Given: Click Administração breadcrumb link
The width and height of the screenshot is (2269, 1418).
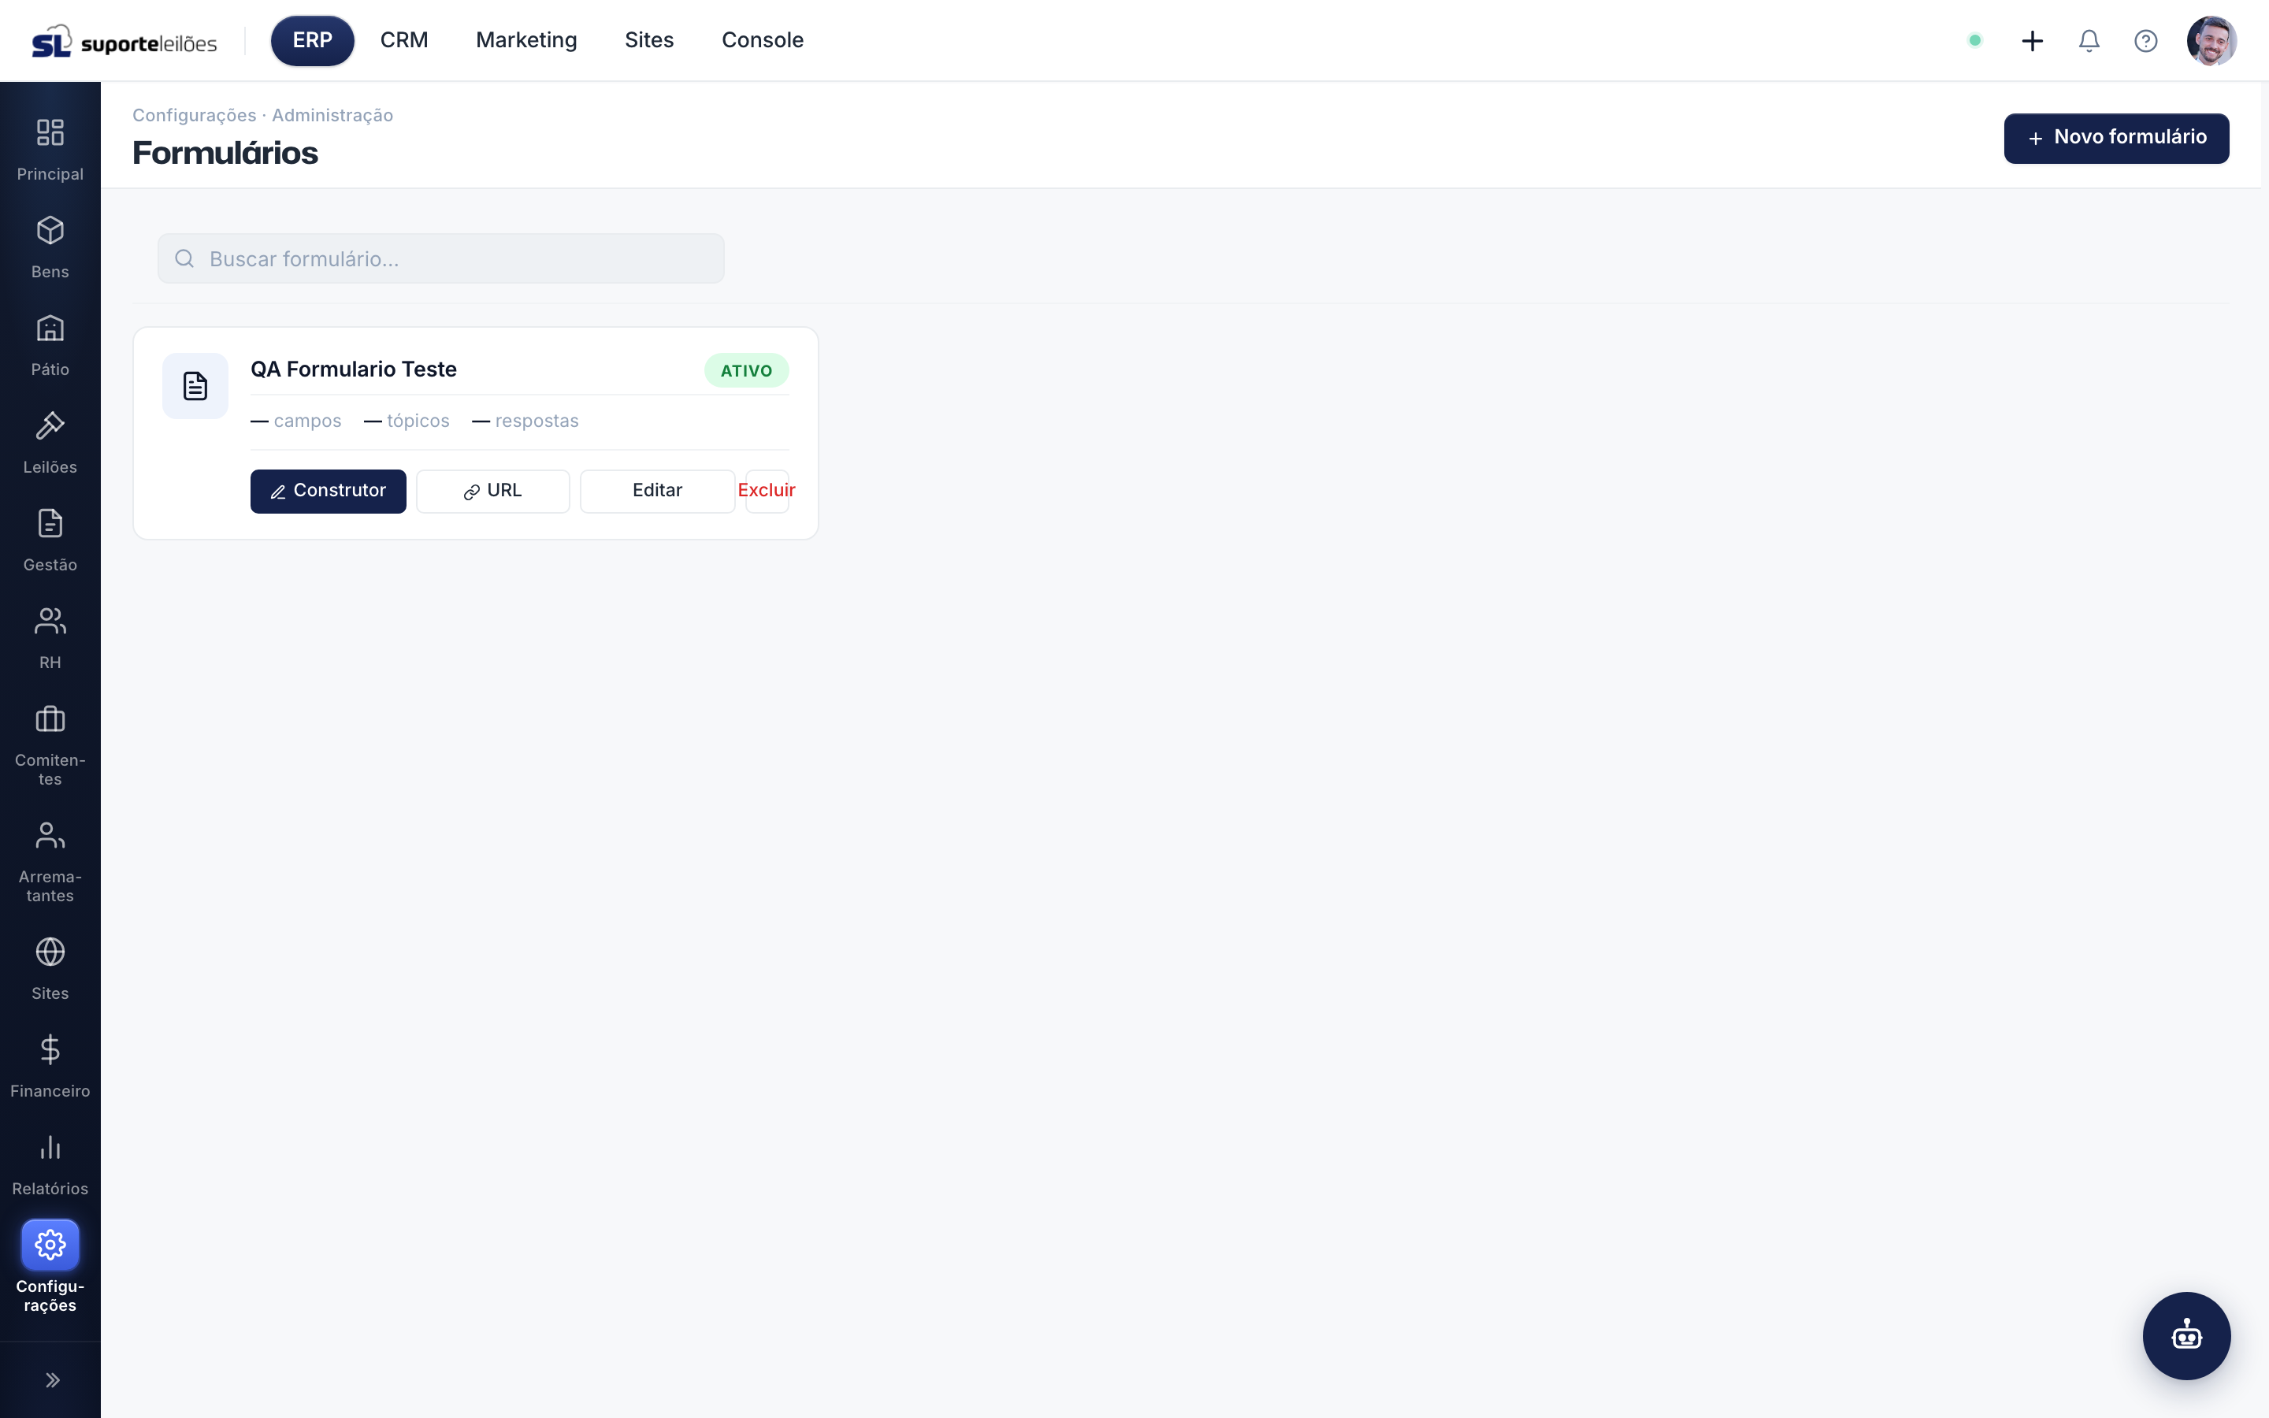Looking at the screenshot, I should coord(332,115).
